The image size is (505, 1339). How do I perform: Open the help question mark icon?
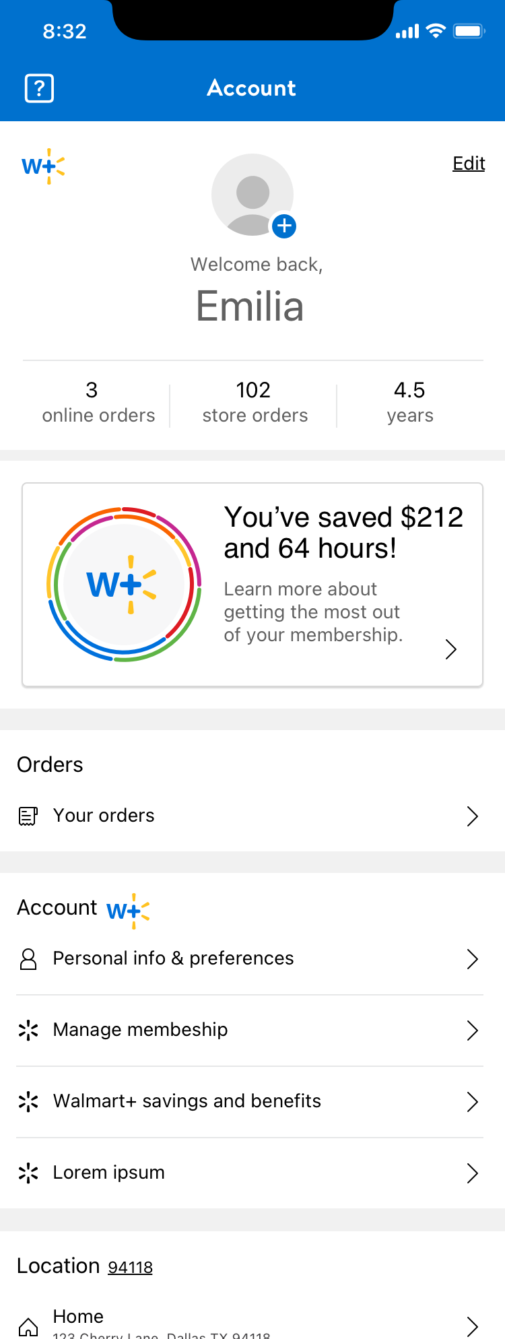coord(39,88)
